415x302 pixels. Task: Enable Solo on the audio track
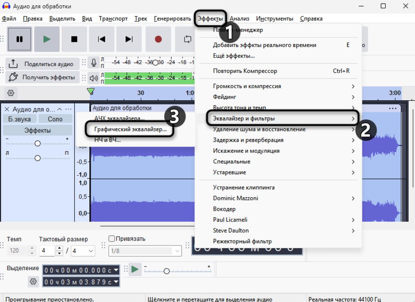pos(55,118)
